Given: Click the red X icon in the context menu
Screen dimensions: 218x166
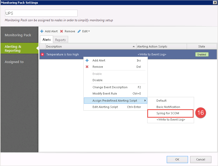Looking at the screenshot, I should click(87, 67).
